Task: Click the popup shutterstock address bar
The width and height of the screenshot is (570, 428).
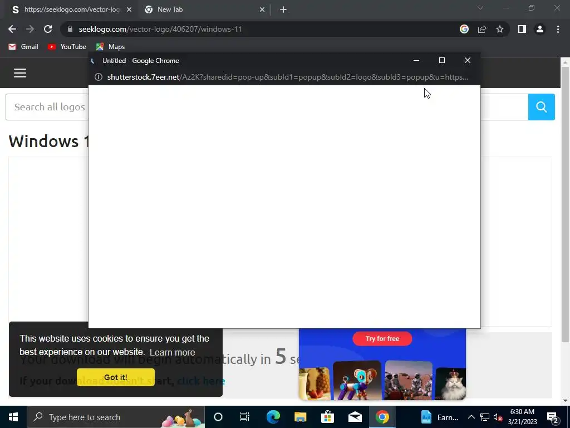Action: tap(287, 77)
